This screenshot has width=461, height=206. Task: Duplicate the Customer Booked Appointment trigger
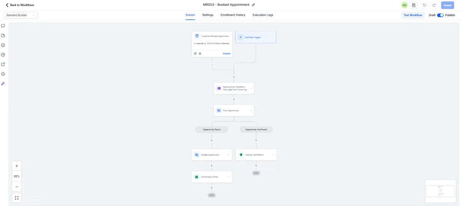pos(195,54)
